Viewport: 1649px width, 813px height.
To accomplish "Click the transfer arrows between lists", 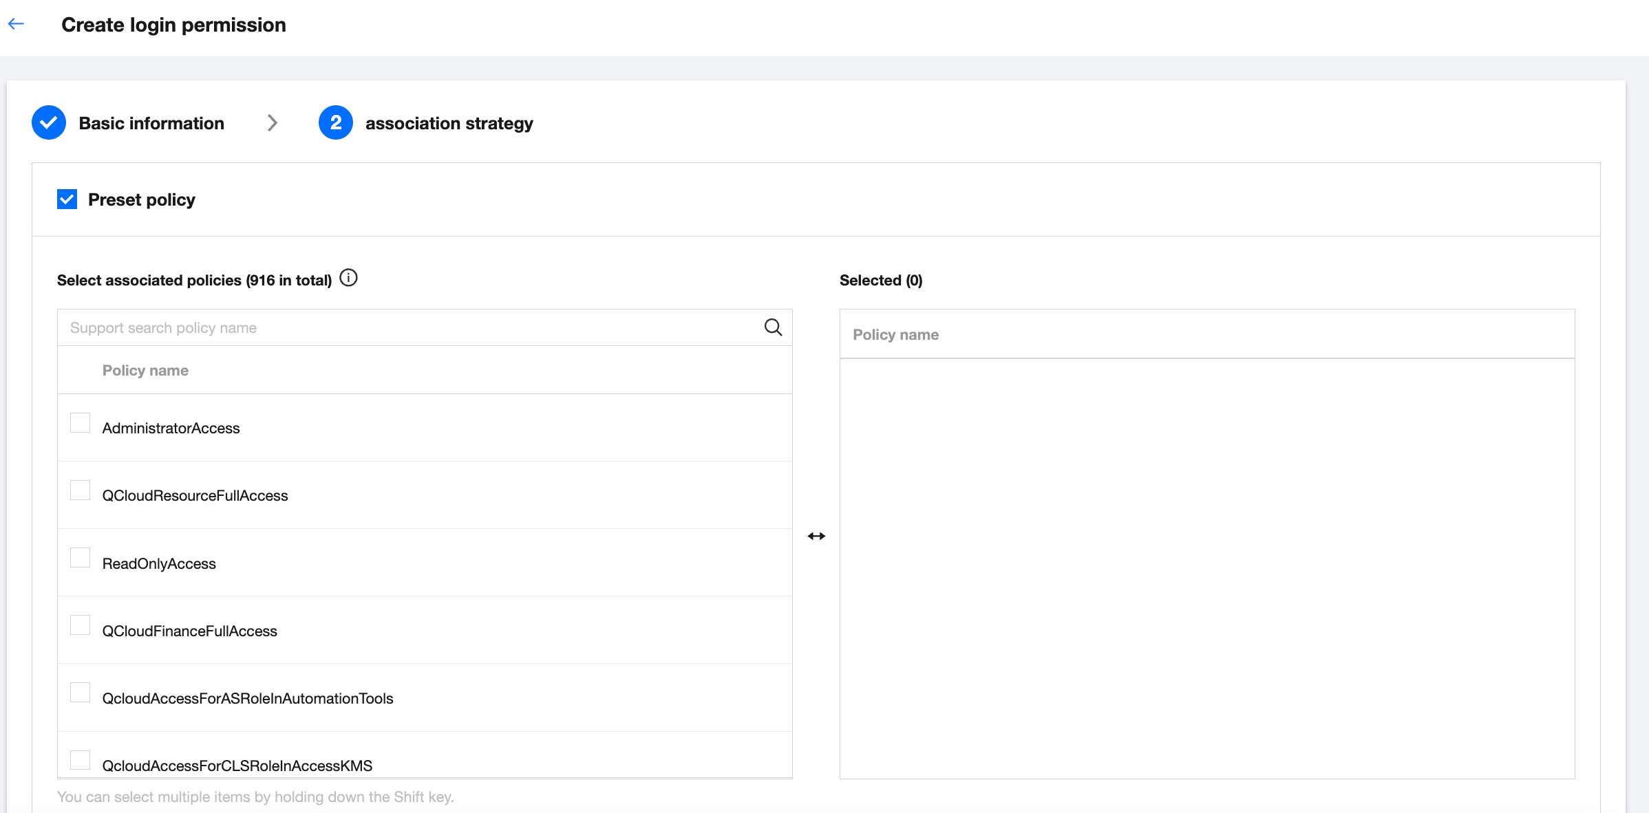I will tap(816, 536).
